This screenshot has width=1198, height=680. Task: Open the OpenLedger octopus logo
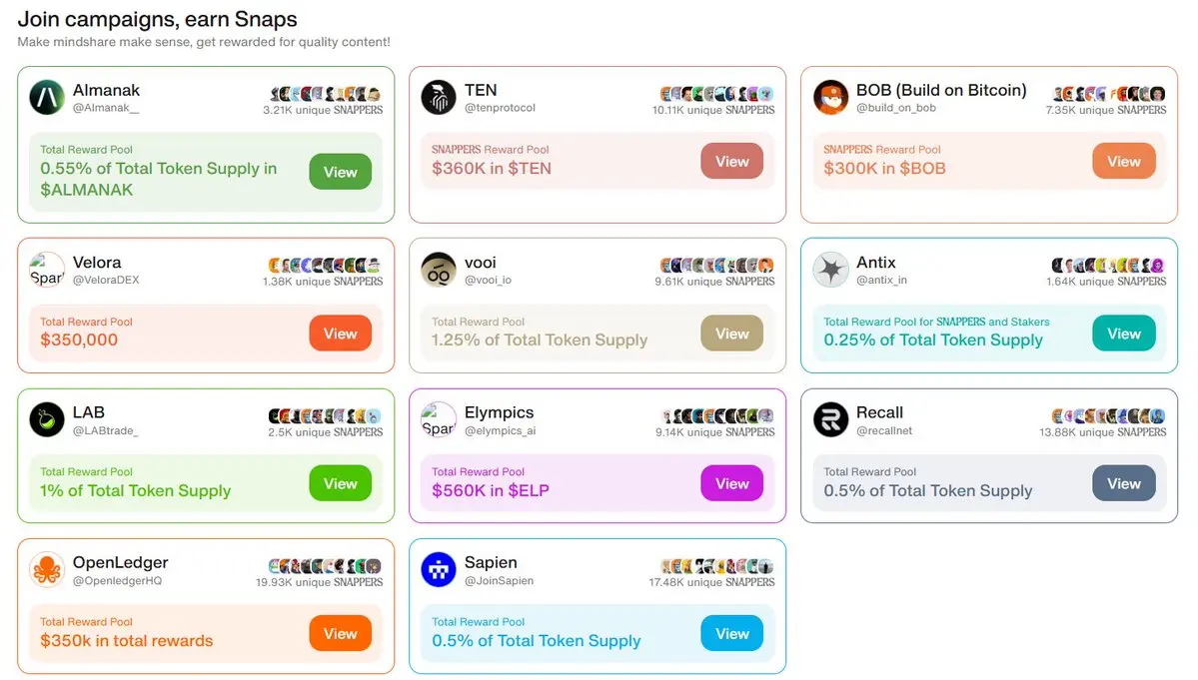(47, 570)
